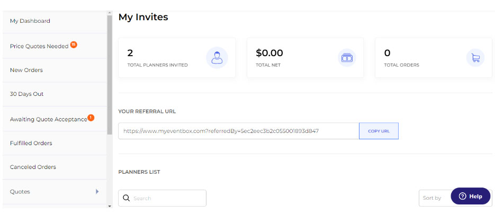The width and height of the screenshot is (495, 214).
Task: Open Fulfilled Orders section
Action: coord(31,143)
